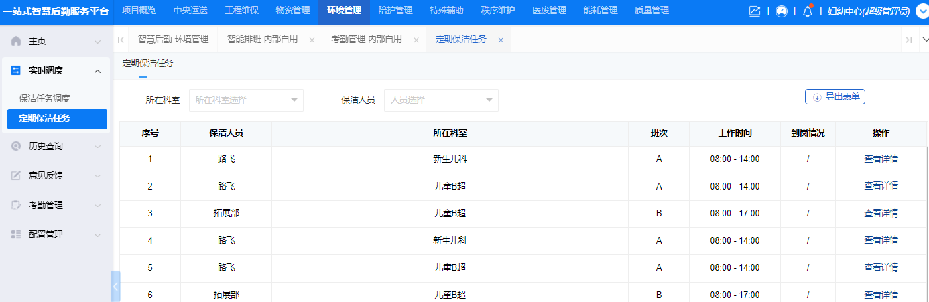Switch to 智慧后勤-环境管理 tab
This screenshot has height=302, width=929.
click(173, 40)
